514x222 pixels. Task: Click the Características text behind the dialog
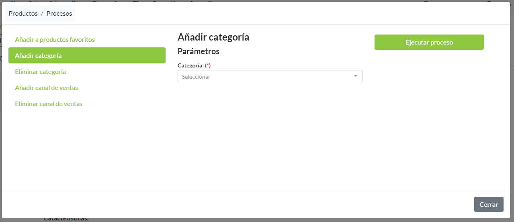[x=66, y=220]
